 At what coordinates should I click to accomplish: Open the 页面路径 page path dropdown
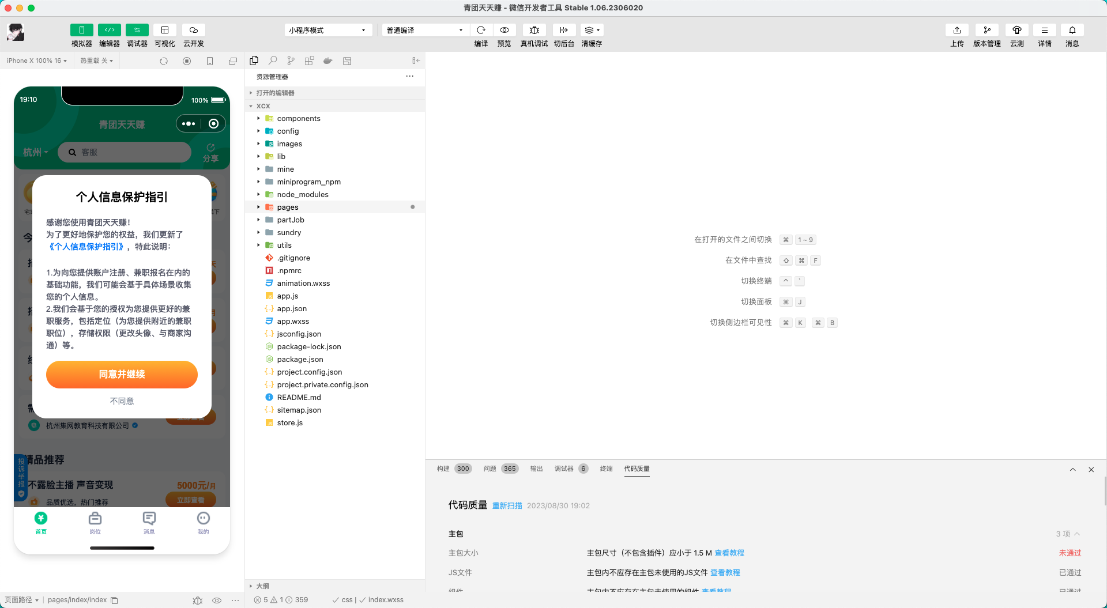[22, 600]
